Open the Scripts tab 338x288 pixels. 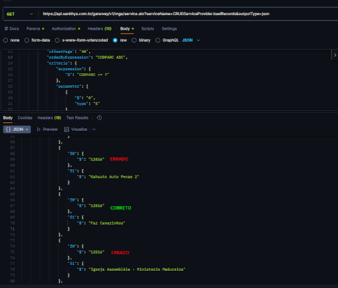click(148, 28)
